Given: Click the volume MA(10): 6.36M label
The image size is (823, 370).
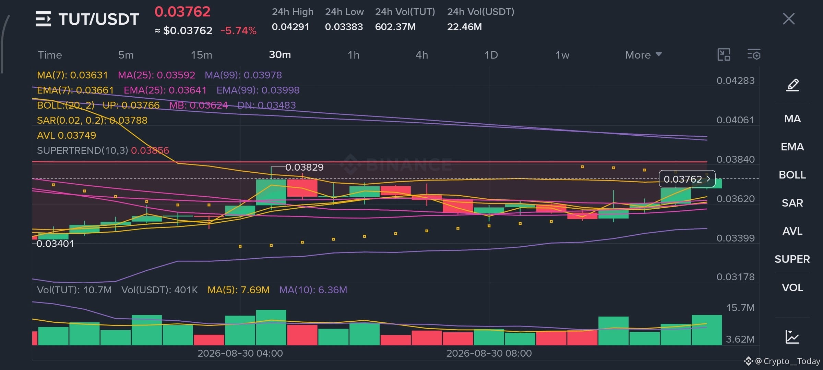Looking at the screenshot, I should [x=313, y=290].
